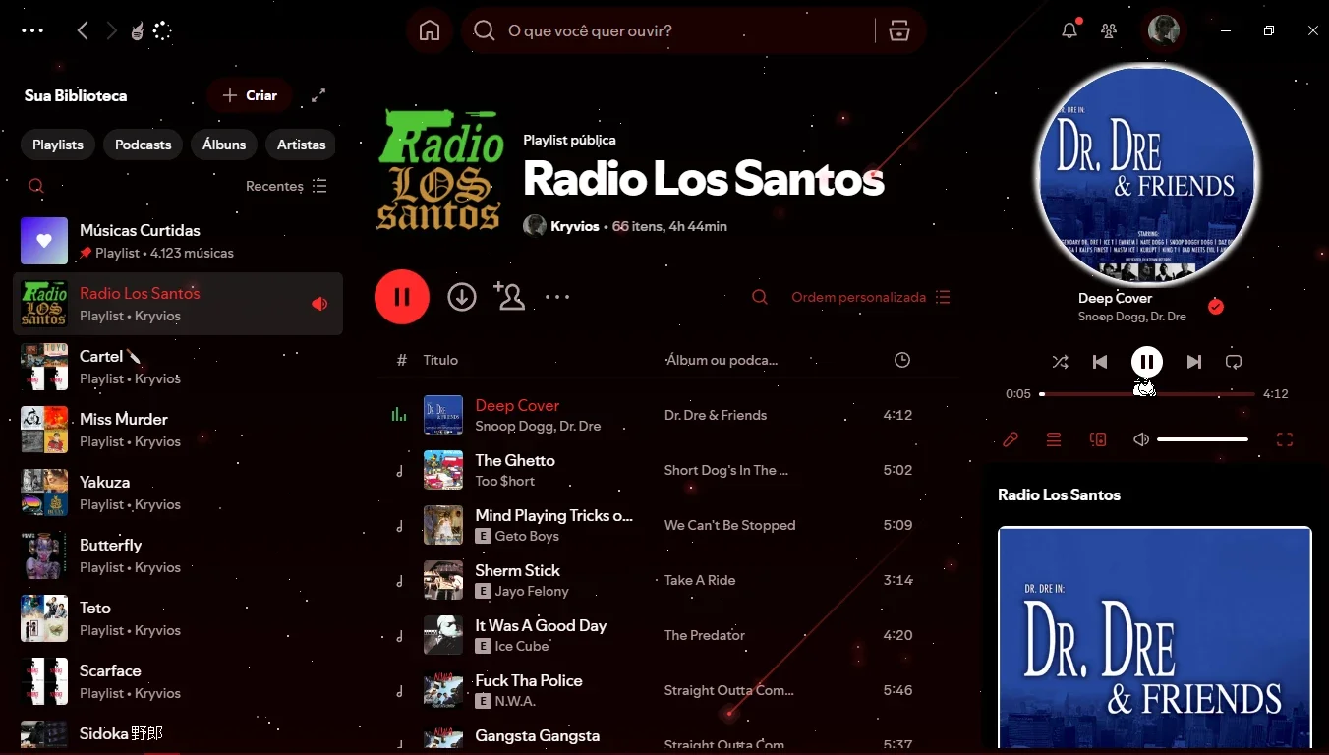The width and height of the screenshot is (1329, 755).
Task: Filter the library by Podcasts
Action: coord(144,145)
